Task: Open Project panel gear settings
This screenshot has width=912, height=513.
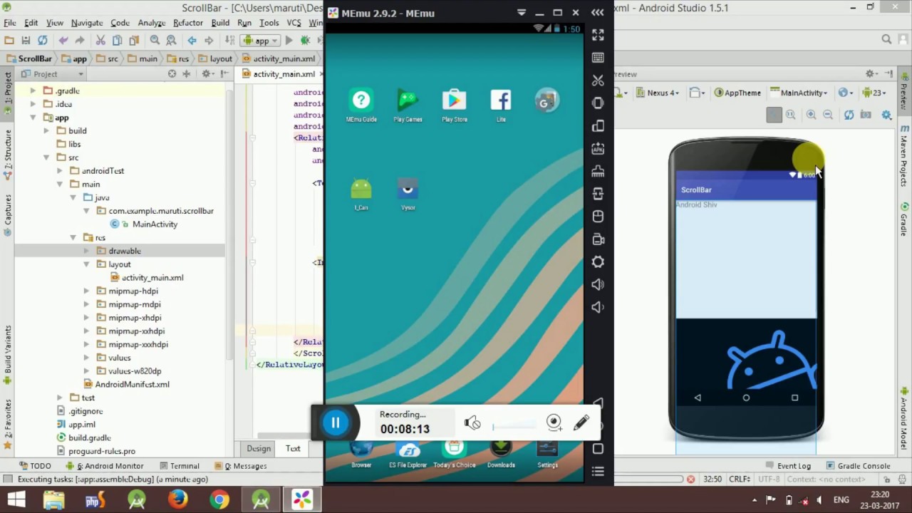Action: (x=206, y=74)
